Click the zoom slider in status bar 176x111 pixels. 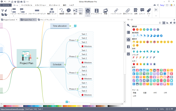coord(148,109)
